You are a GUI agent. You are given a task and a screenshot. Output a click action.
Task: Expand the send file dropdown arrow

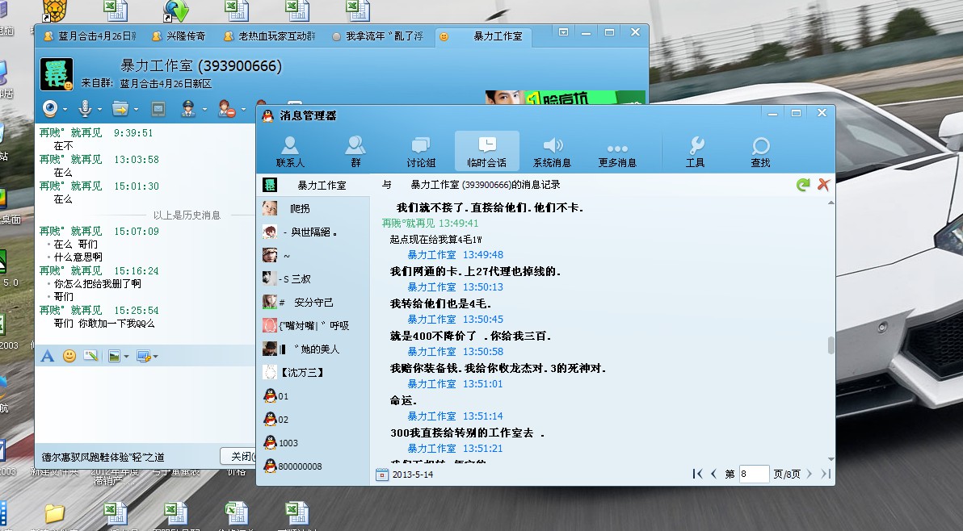pos(135,109)
